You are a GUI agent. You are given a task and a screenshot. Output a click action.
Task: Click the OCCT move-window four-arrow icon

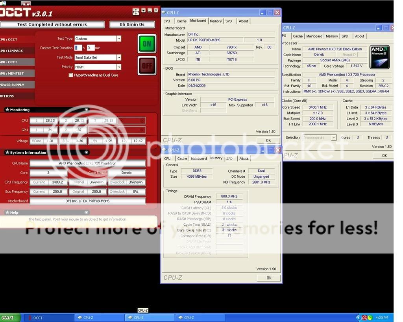pyautogui.click(x=136, y=11)
